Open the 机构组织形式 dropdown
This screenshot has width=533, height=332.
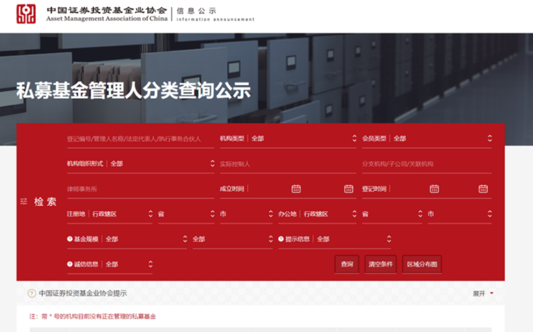point(141,164)
